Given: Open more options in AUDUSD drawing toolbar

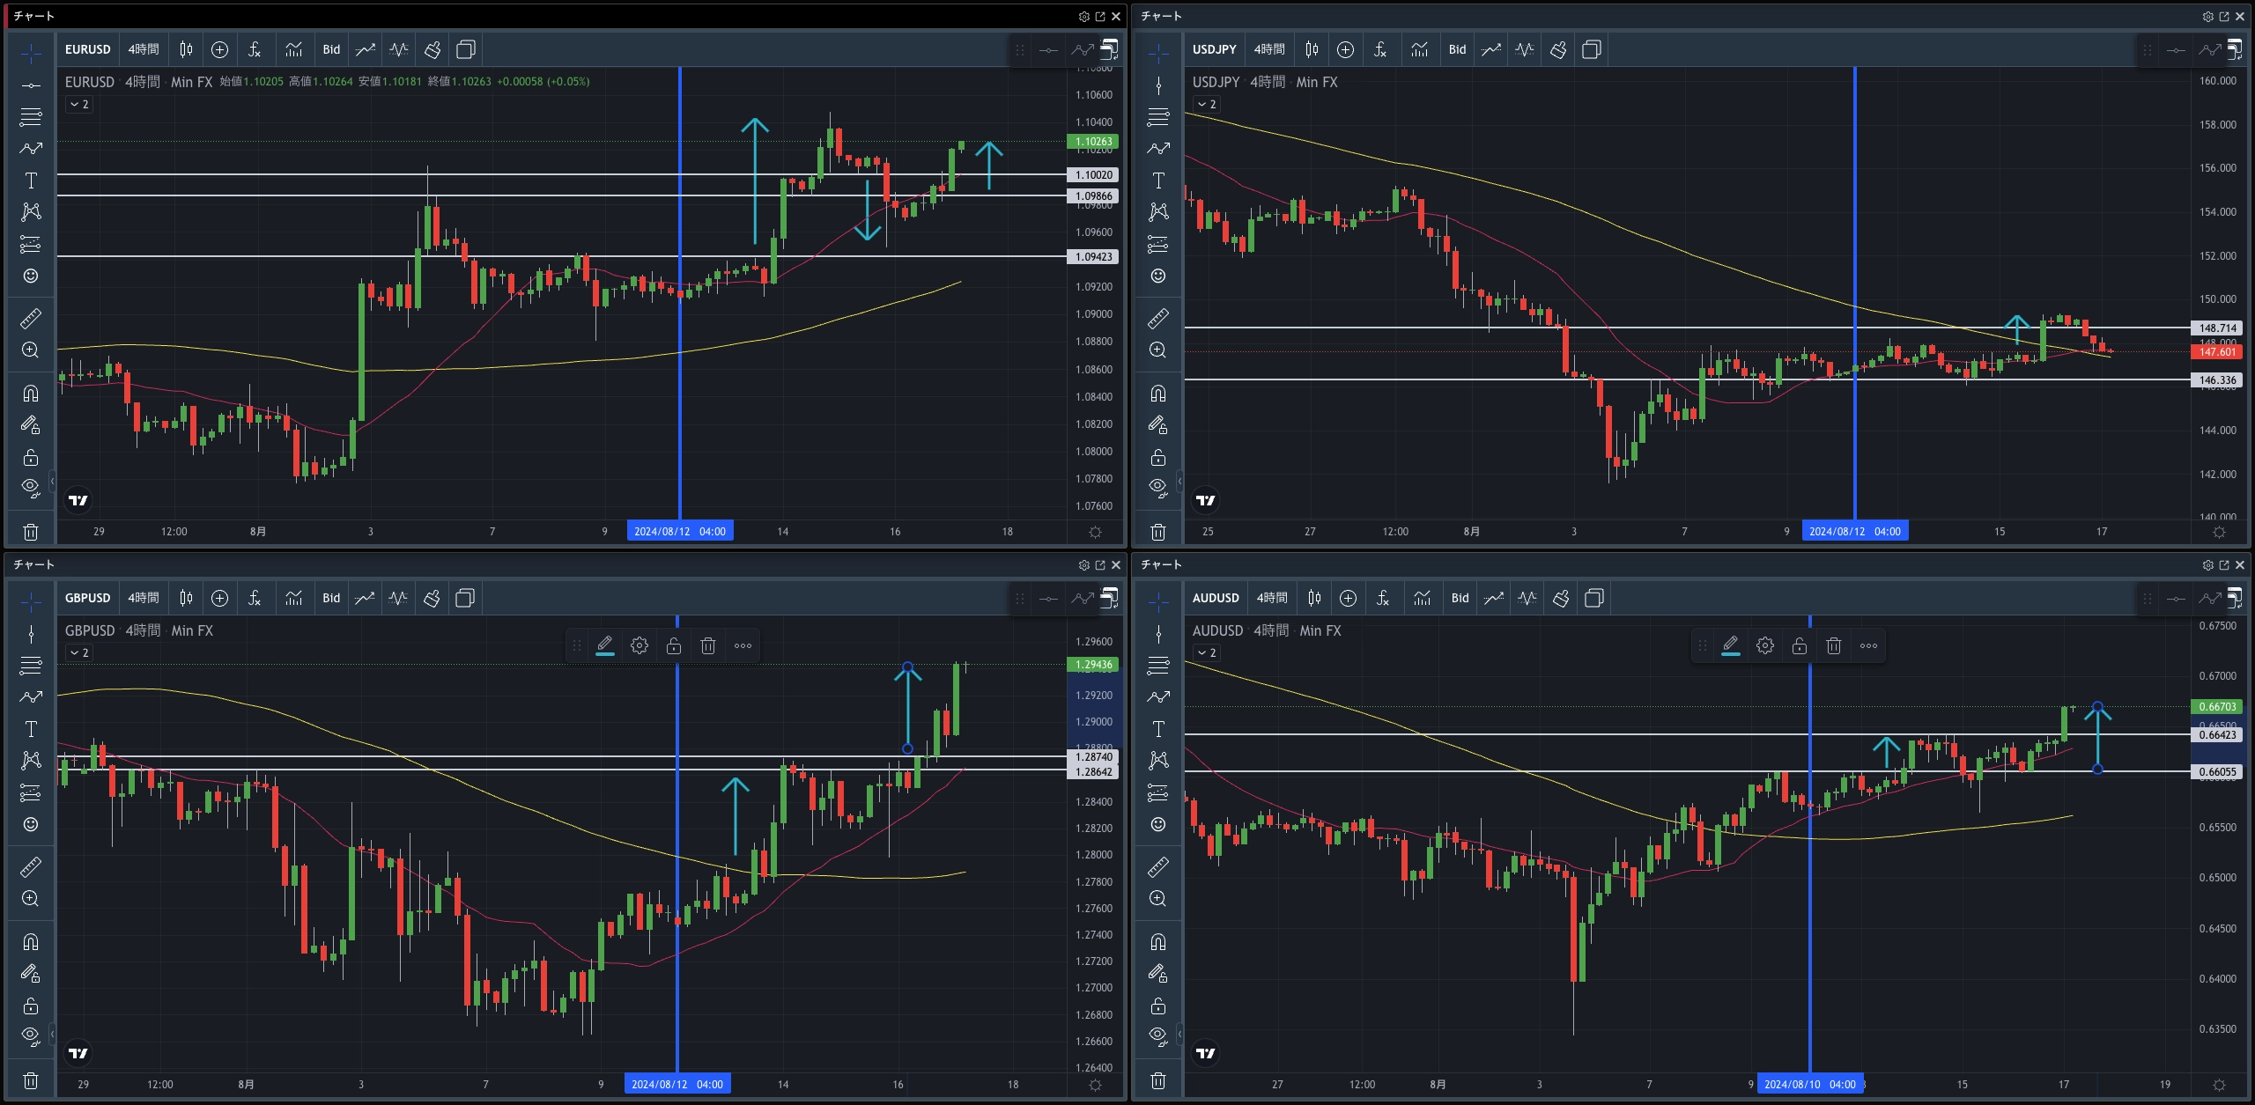Looking at the screenshot, I should tap(1868, 645).
